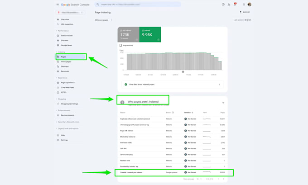Click the Overview home icon in sidebar
Screen dimensions: 308x185
click(x=58, y=19)
